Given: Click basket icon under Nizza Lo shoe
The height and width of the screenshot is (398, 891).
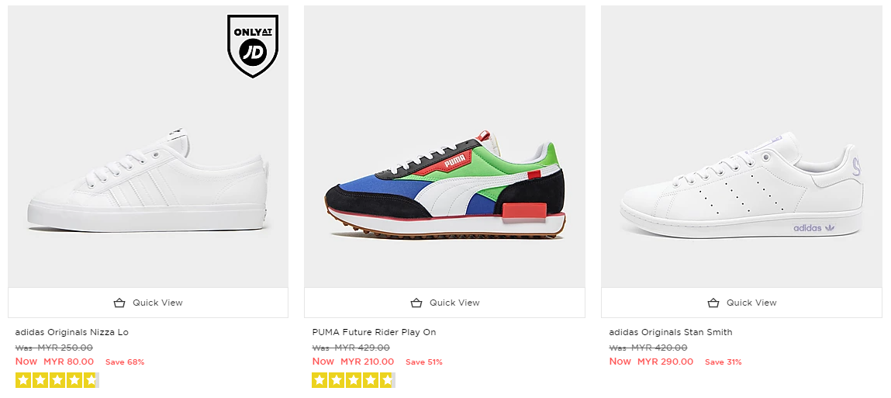Looking at the screenshot, I should pyautogui.click(x=119, y=303).
